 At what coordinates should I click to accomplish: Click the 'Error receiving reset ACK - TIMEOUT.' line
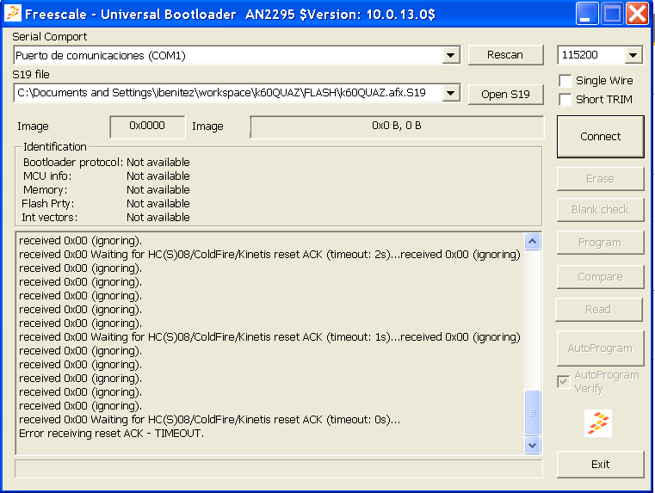112,434
